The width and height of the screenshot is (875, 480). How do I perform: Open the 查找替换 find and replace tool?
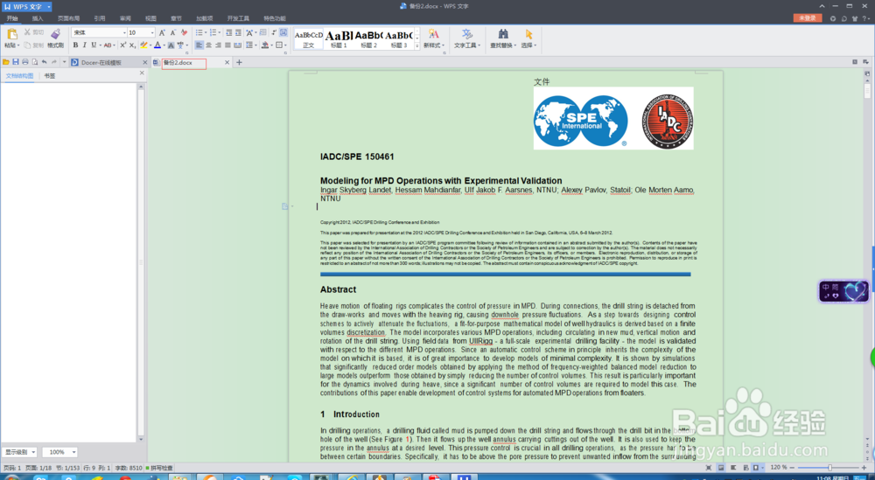pyautogui.click(x=503, y=39)
